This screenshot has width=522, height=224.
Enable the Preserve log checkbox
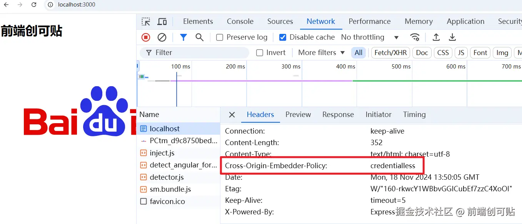[x=220, y=37]
